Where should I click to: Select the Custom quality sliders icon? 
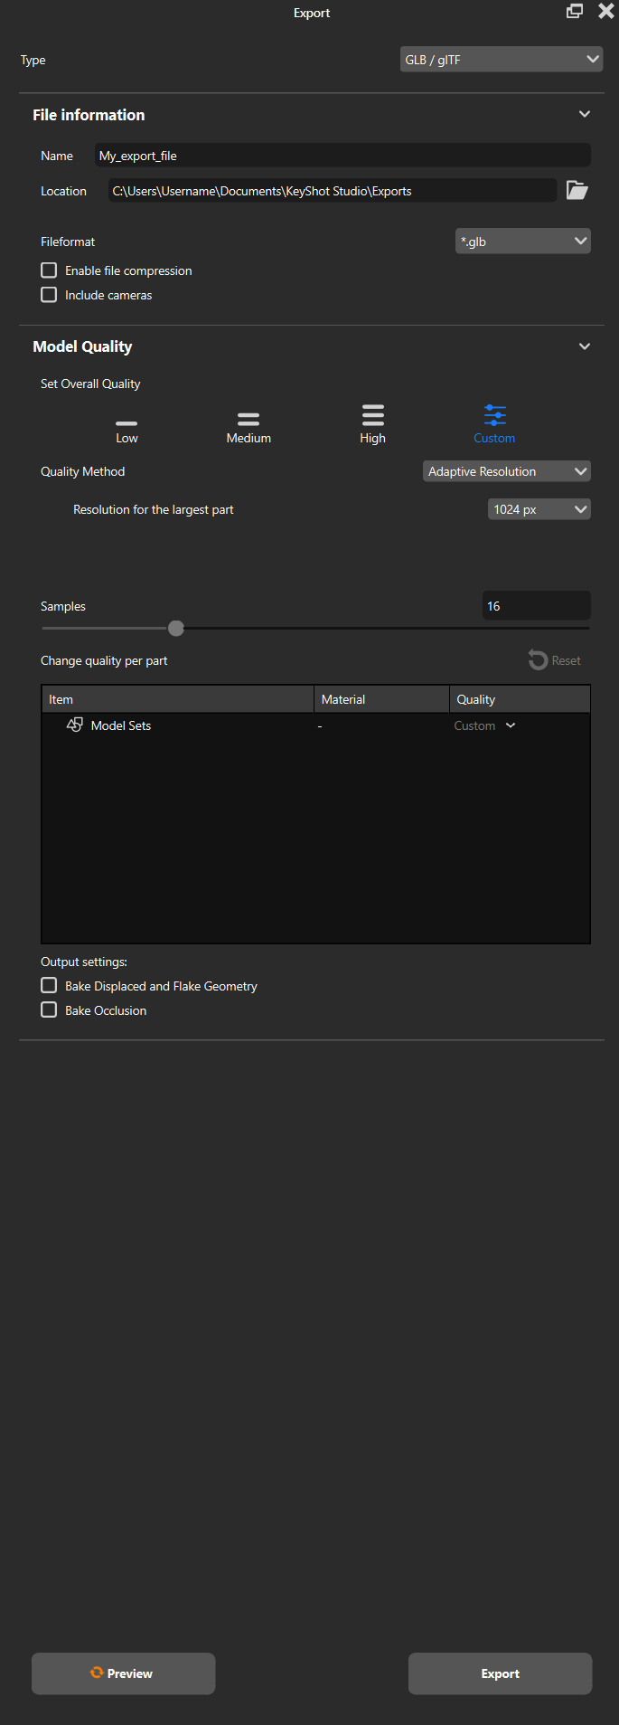(494, 415)
